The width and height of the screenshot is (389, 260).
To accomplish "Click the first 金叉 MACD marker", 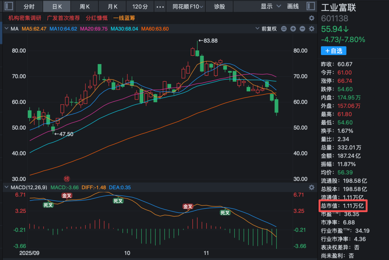I will click(67, 196).
